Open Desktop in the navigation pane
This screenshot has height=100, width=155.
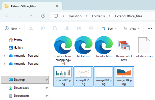(x=25, y=80)
